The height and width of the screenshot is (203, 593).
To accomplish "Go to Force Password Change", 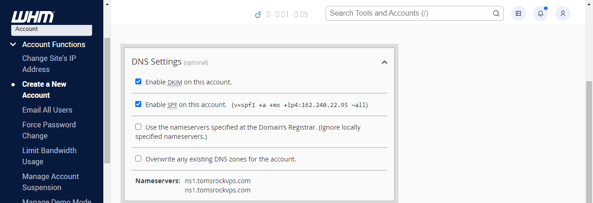I will pyautogui.click(x=49, y=130).
